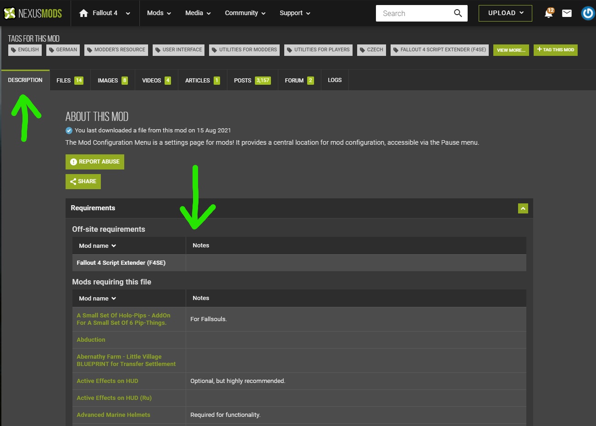
Task: Select the Modder's Resource tag
Action: [x=116, y=50]
